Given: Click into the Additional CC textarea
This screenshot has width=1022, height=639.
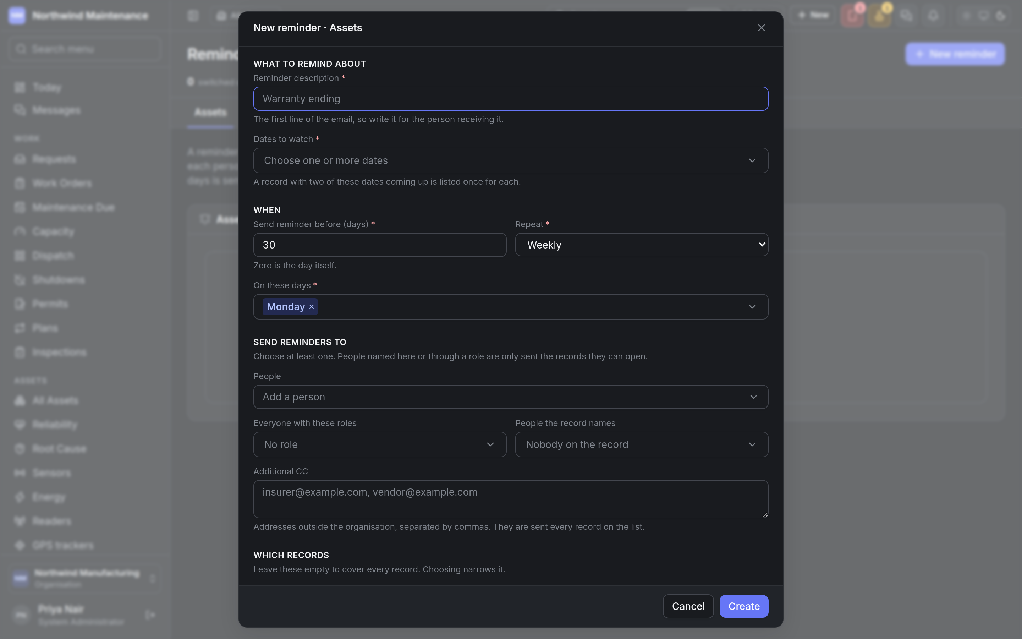Looking at the screenshot, I should point(511,499).
